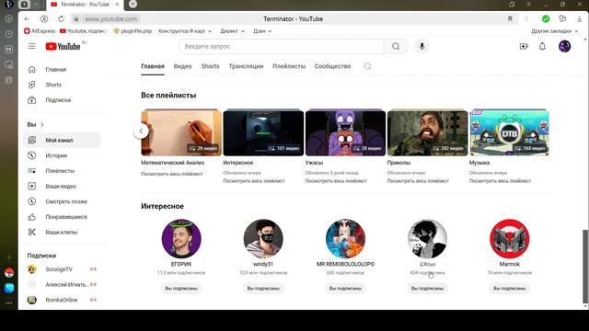Switch to the Плейлисты channel tab
This screenshot has width=589, height=331.
289,66
